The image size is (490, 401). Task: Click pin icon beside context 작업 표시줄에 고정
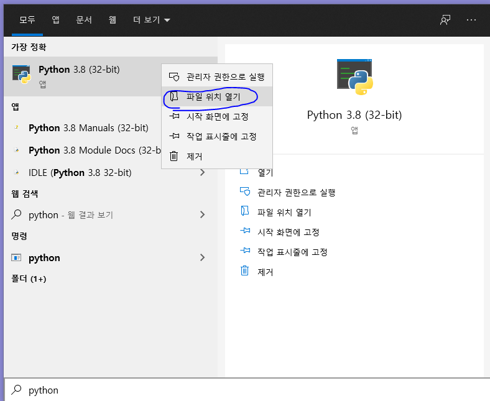click(174, 136)
